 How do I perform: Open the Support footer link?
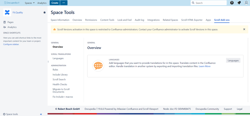coord(228,109)
